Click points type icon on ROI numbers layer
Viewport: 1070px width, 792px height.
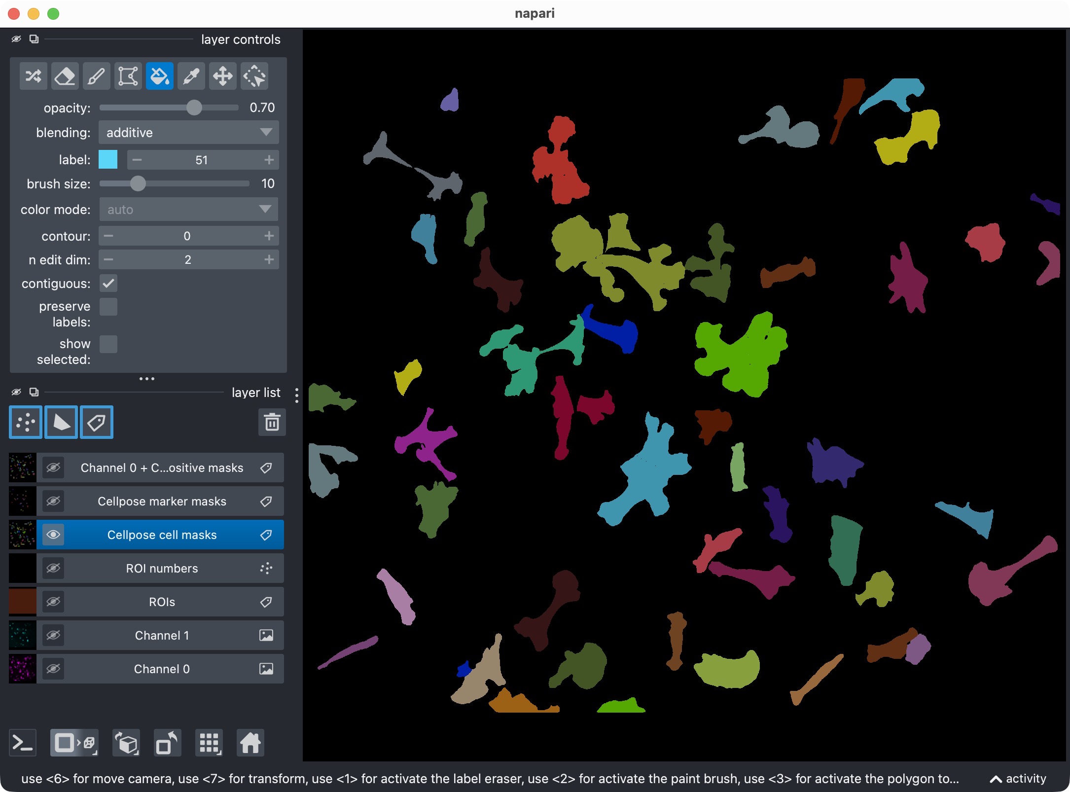pyautogui.click(x=266, y=568)
